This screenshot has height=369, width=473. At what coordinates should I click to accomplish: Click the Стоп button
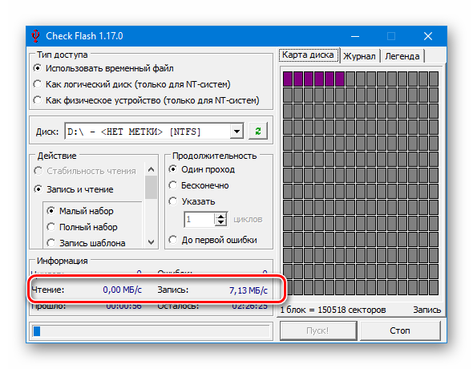coord(400,330)
